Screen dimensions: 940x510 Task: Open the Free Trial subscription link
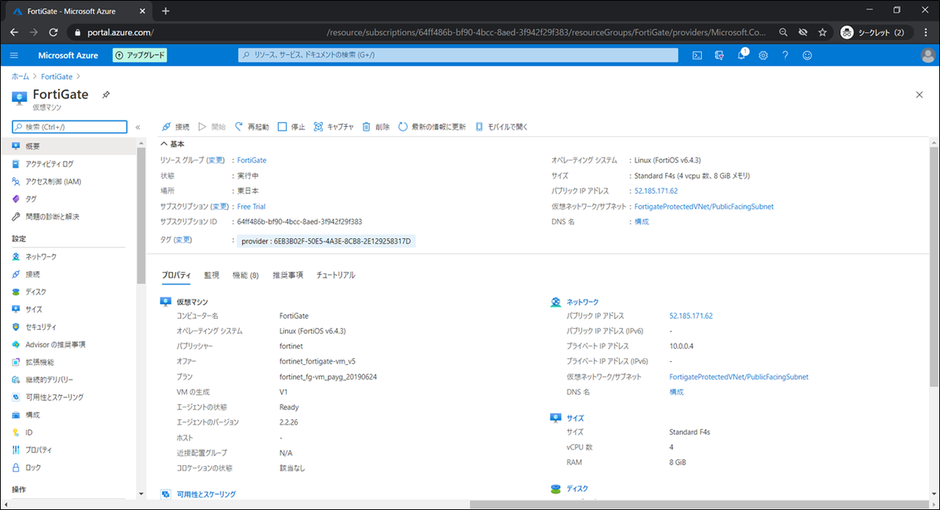[251, 207]
